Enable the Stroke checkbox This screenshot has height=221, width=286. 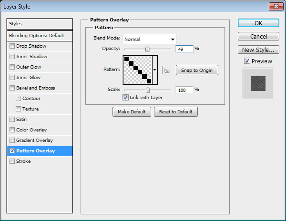point(12,161)
